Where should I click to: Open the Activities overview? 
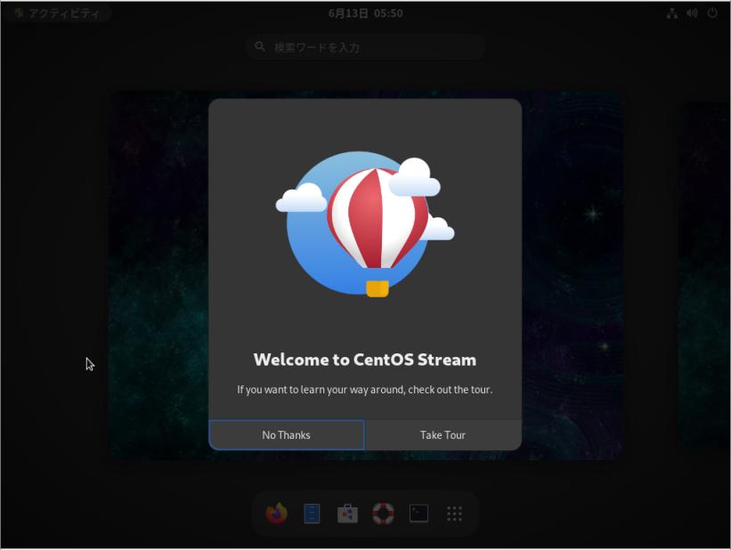point(58,12)
